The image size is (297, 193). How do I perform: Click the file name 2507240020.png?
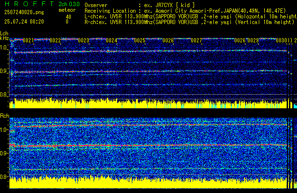(x=24, y=12)
